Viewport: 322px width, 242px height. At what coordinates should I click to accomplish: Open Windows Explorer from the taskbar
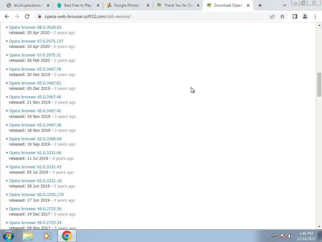click(x=28, y=236)
